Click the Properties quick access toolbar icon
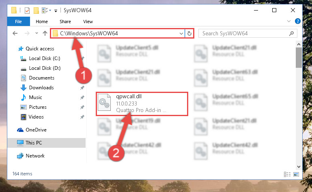 27,11
